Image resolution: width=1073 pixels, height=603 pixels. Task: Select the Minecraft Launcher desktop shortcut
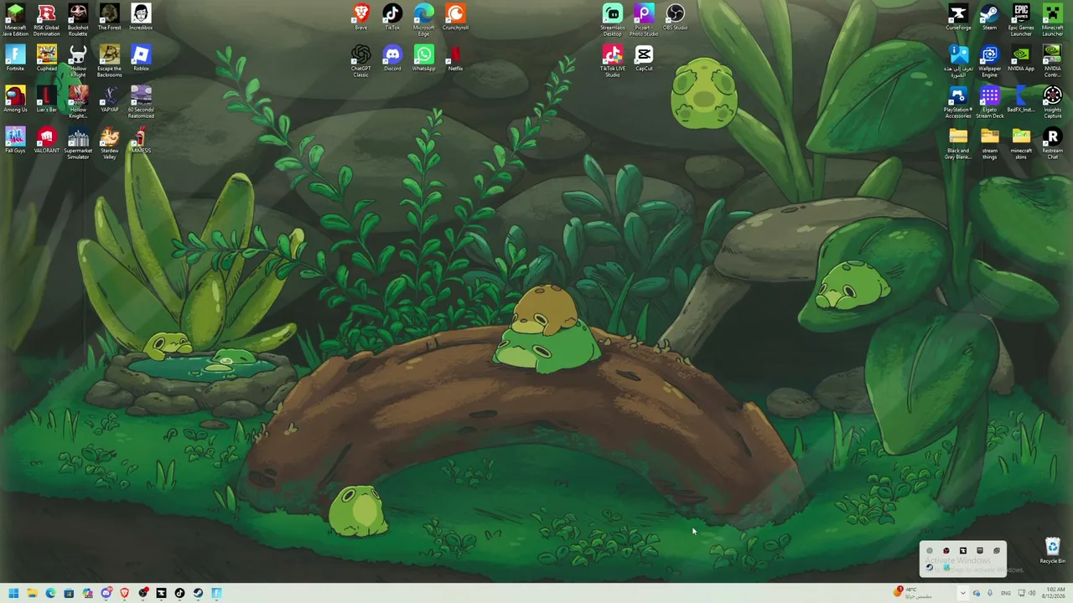point(1053,20)
